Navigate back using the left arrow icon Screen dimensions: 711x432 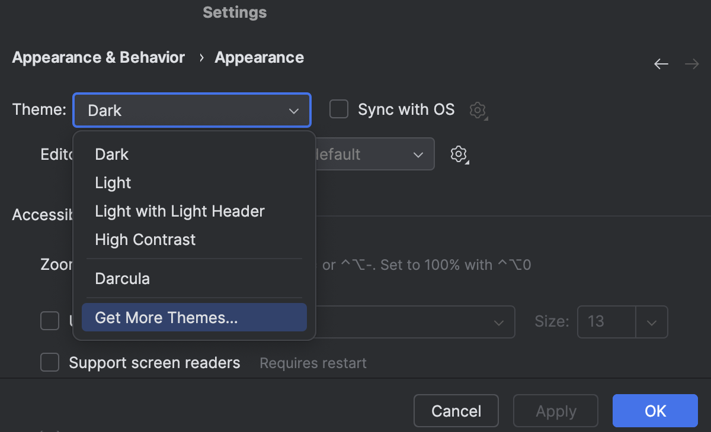(x=661, y=63)
